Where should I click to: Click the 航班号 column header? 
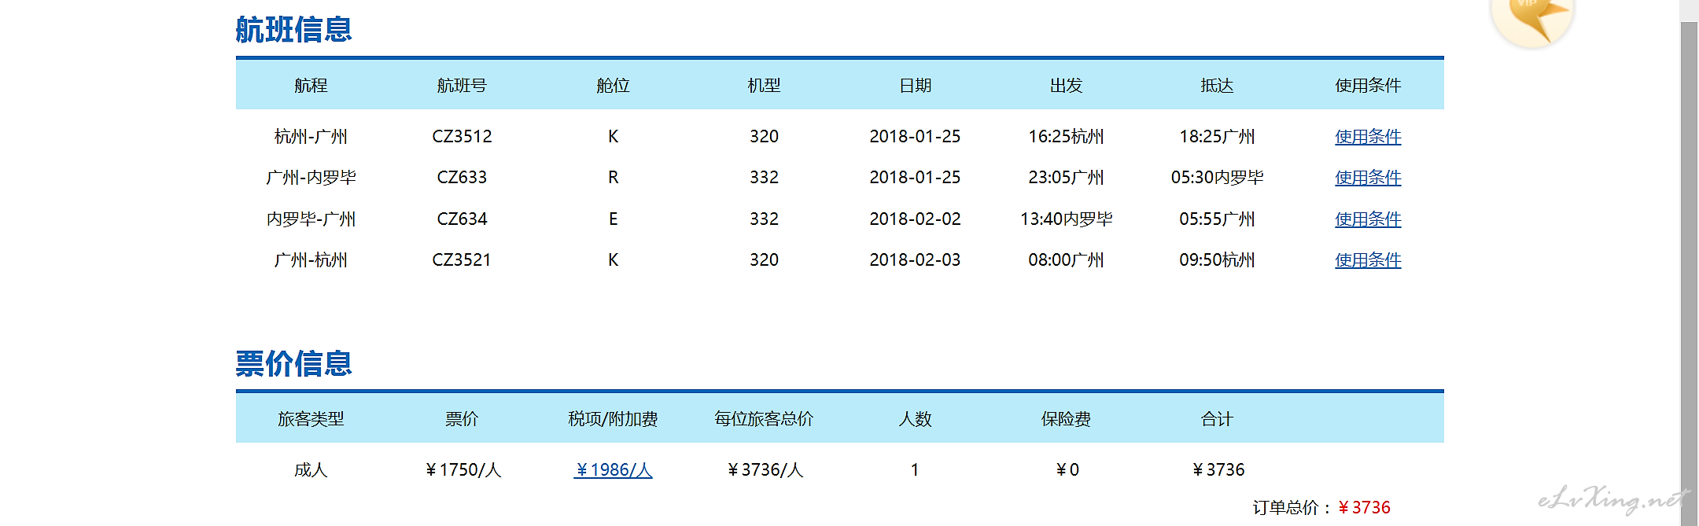pos(462,86)
